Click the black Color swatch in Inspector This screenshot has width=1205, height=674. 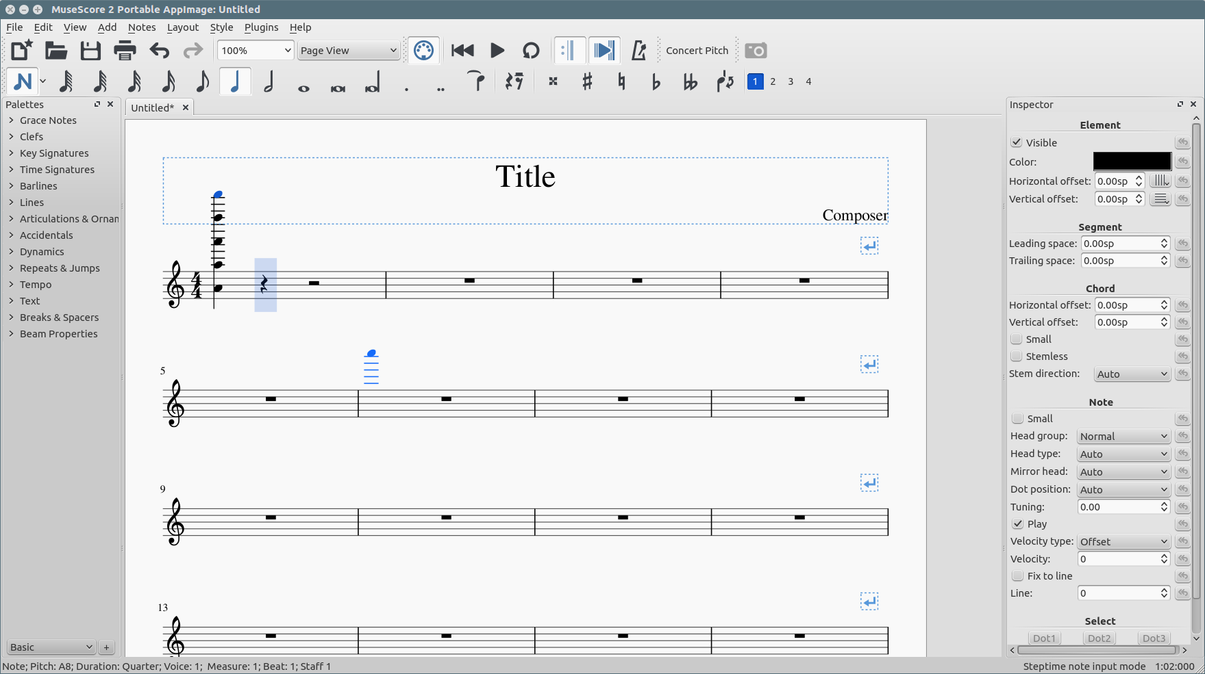1132,161
